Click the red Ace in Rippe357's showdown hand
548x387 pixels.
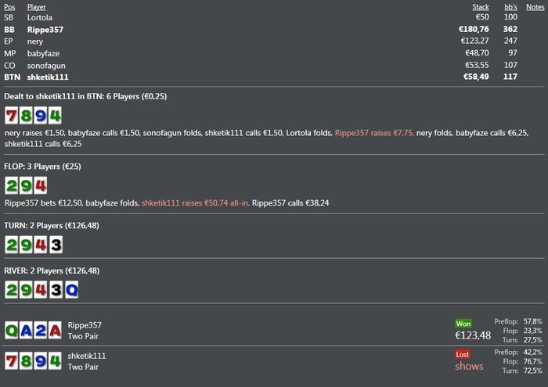(54, 330)
